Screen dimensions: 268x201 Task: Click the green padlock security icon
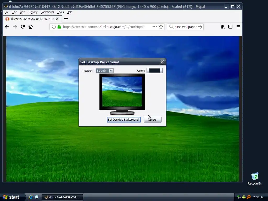(59, 27)
